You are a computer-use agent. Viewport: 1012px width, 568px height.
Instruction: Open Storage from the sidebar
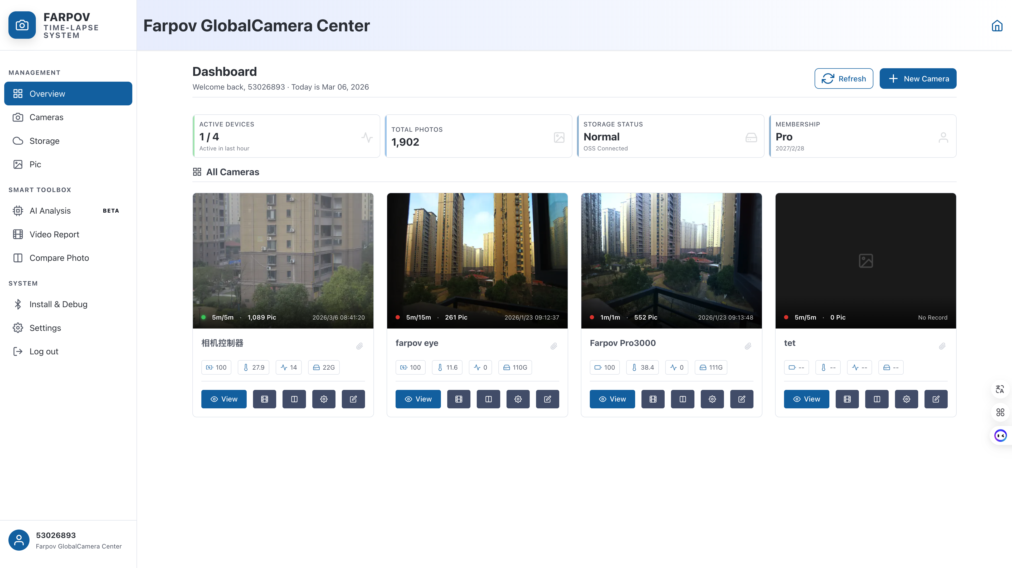(x=44, y=141)
